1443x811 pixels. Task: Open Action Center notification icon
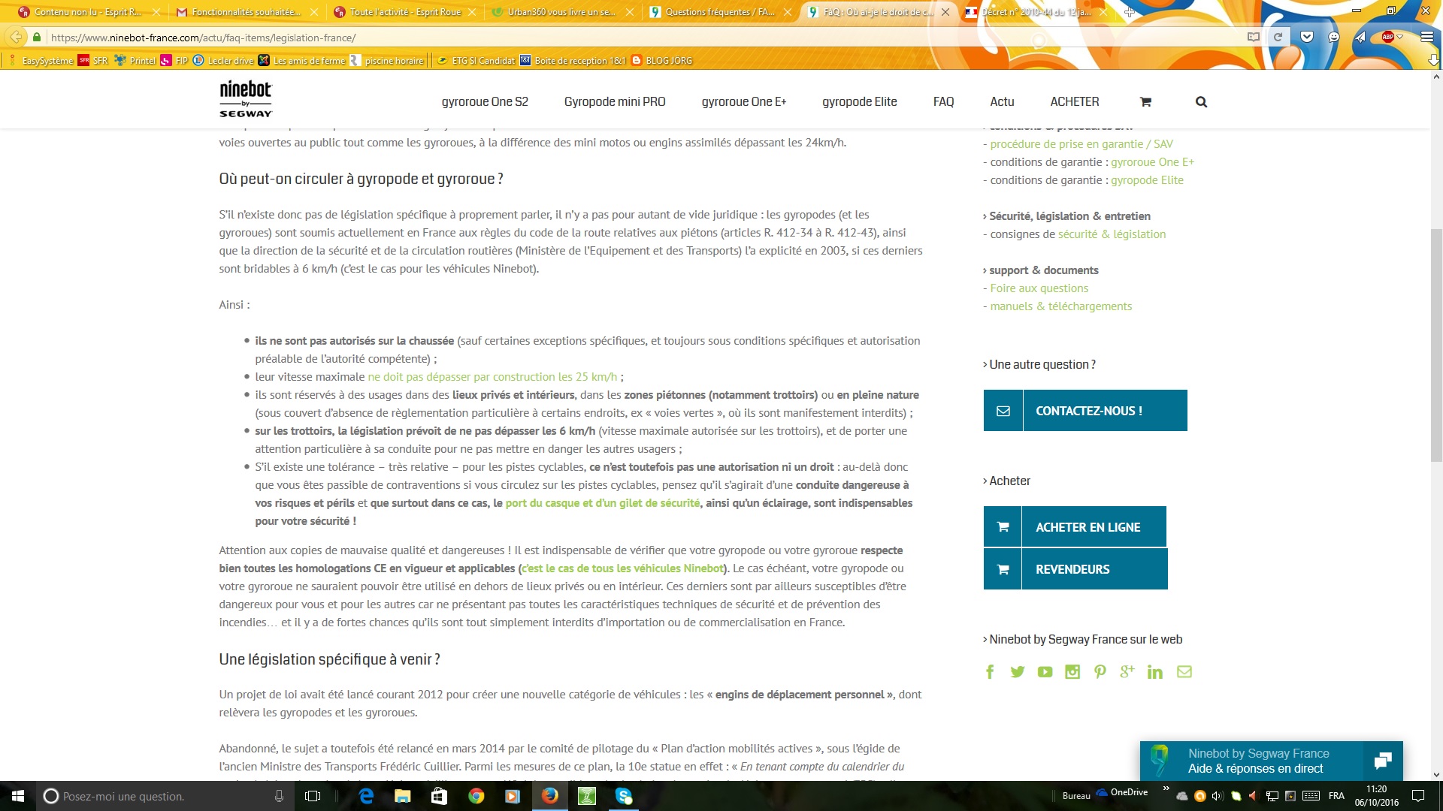point(1418,796)
